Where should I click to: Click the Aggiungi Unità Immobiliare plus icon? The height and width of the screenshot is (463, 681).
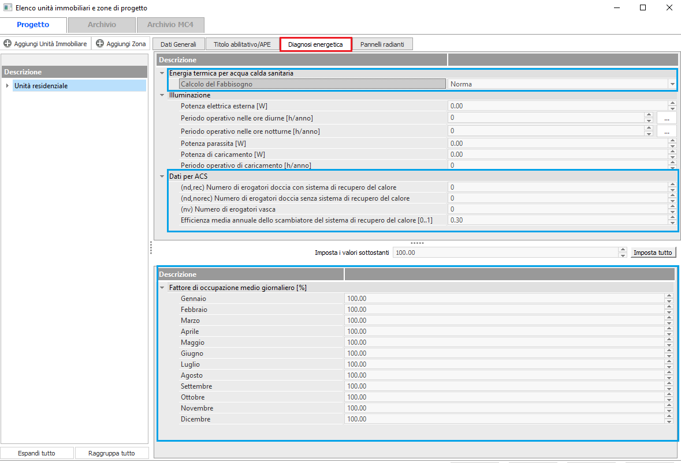8,44
